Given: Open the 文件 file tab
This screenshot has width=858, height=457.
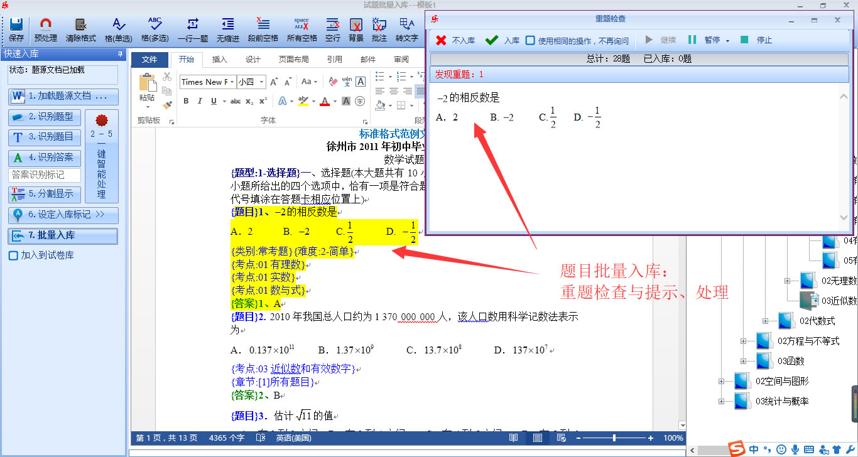Looking at the screenshot, I should click(x=149, y=60).
